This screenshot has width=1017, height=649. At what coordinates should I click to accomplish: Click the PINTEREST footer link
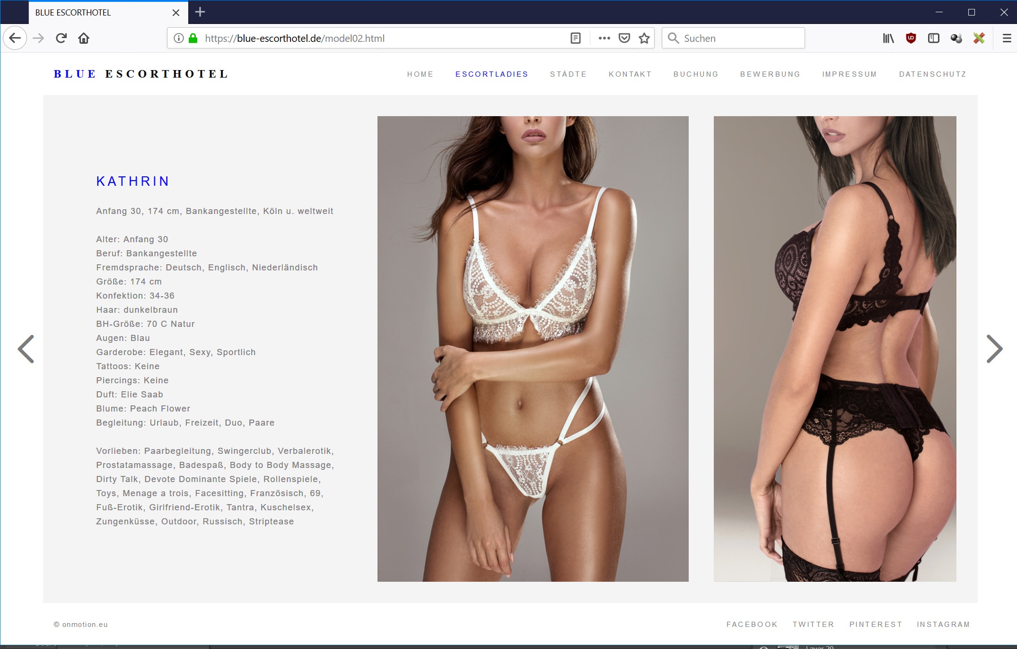pyautogui.click(x=876, y=625)
